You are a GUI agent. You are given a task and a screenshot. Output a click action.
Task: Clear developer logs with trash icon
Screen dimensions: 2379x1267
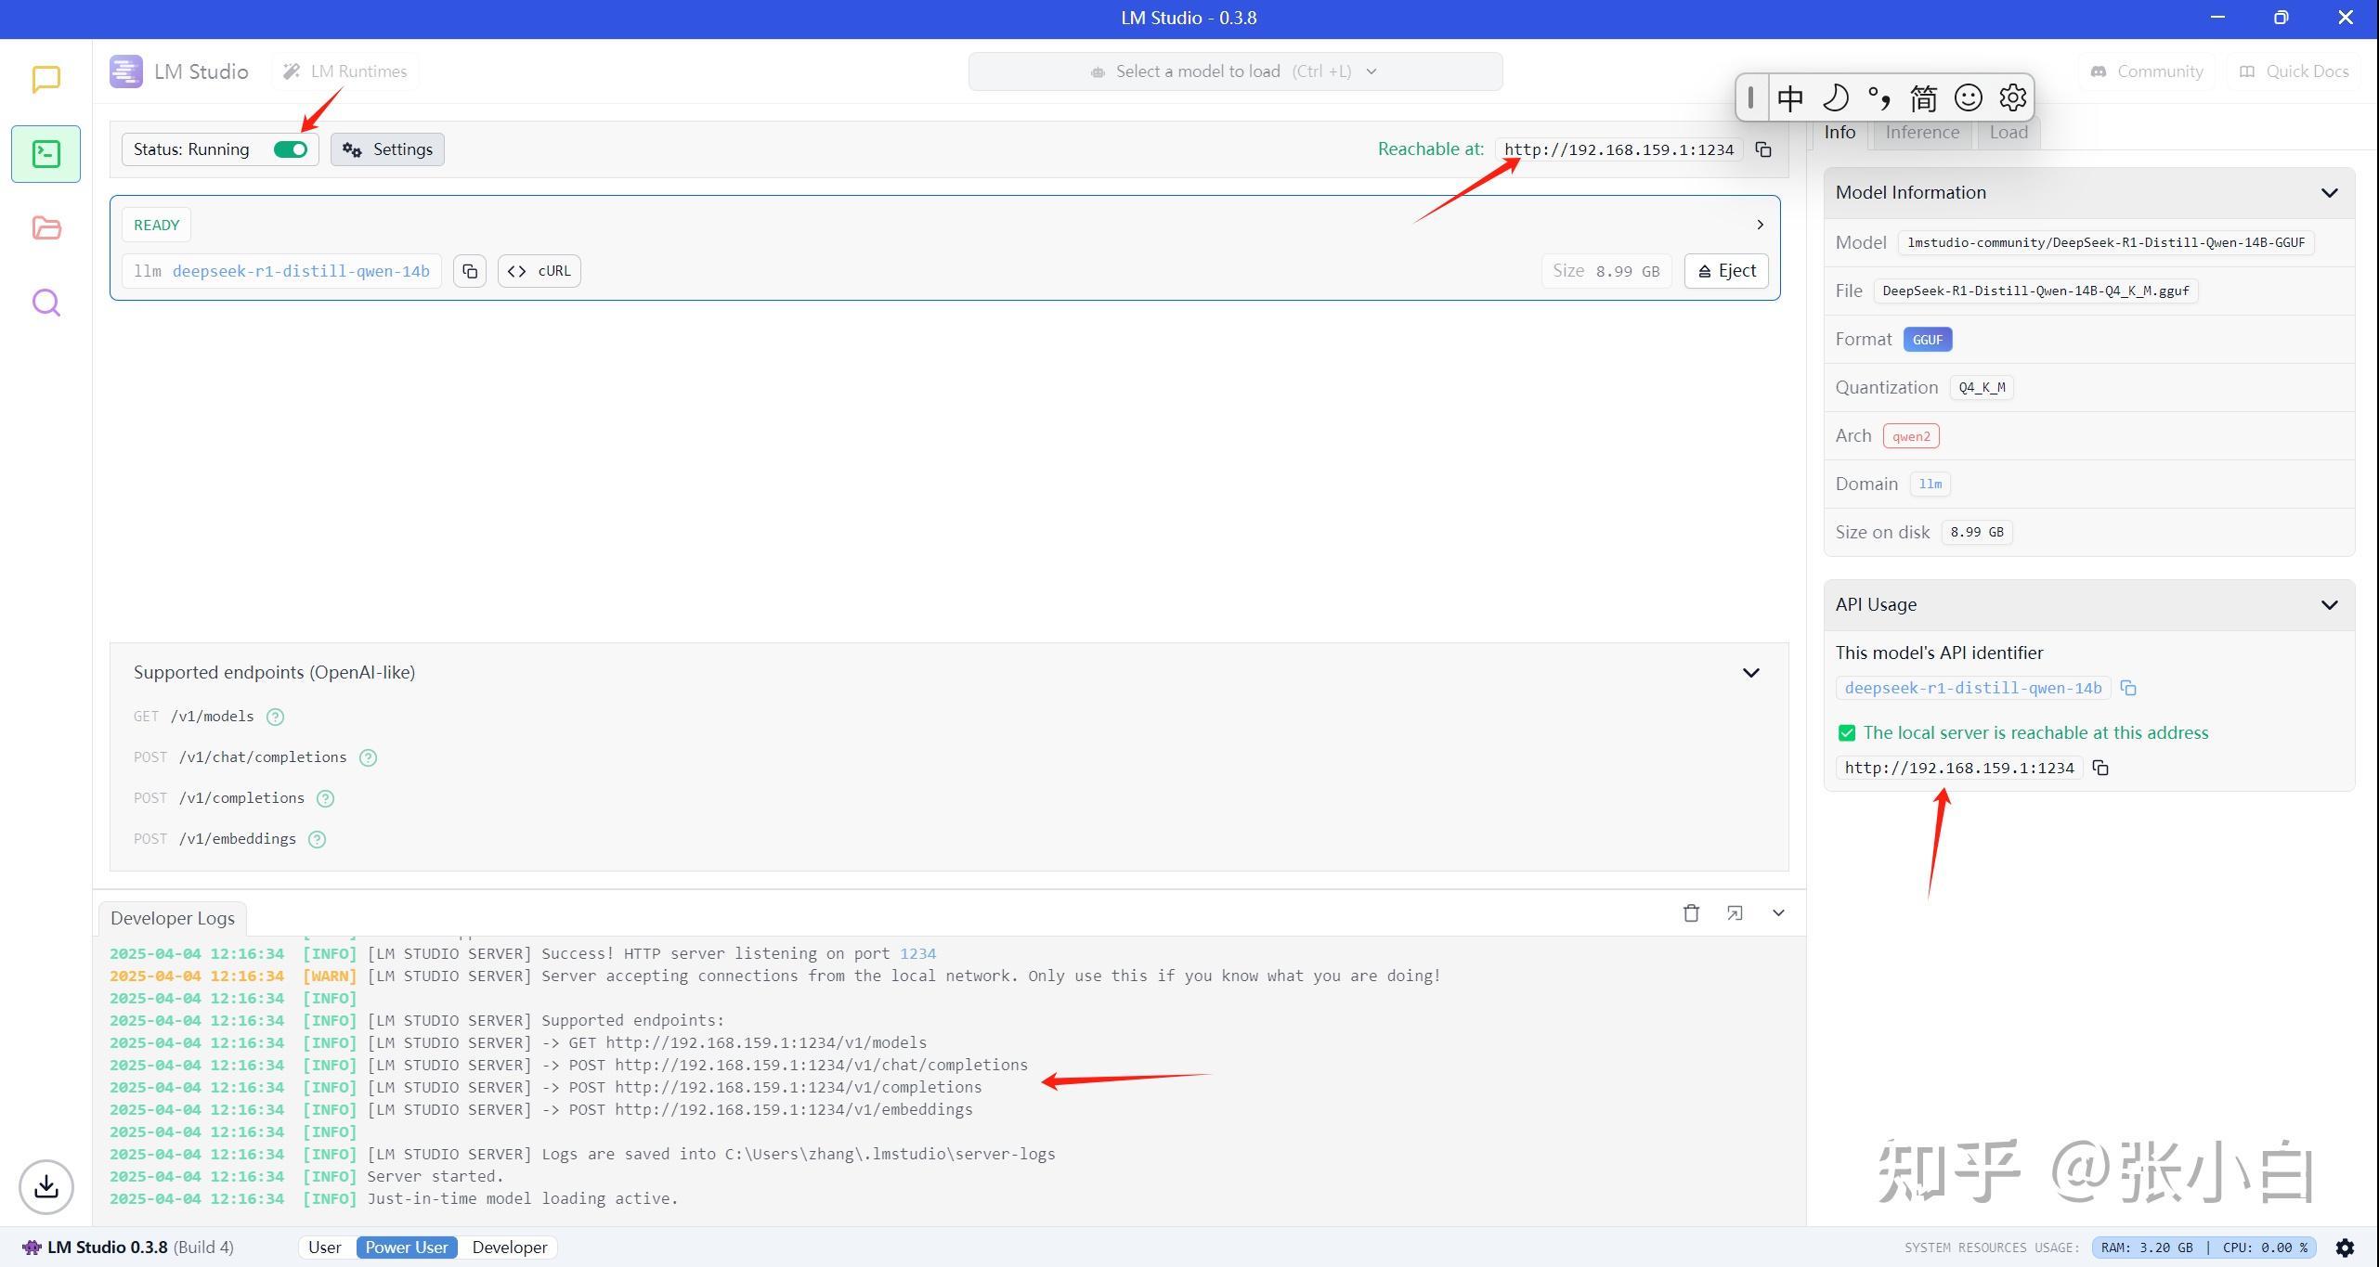[x=1691, y=913]
